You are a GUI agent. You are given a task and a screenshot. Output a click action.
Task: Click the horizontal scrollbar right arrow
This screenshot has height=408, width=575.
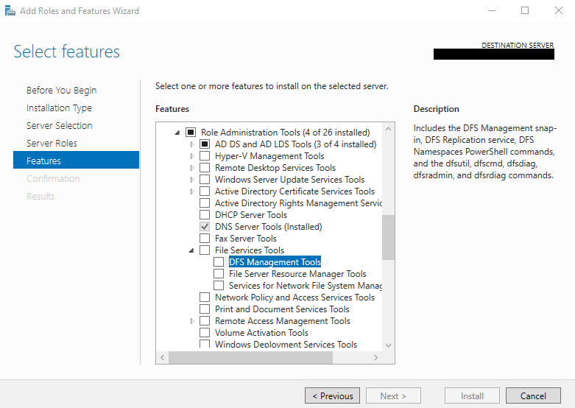[375, 357]
